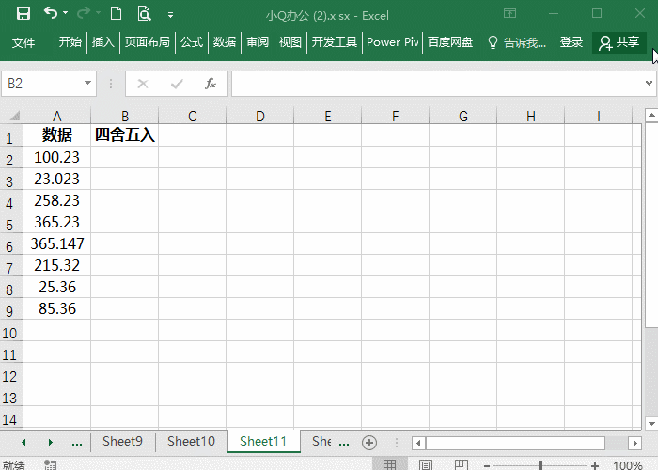Select the 审阅 ribbon tab
This screenshot has height=470, width=658.
[258, 42]
